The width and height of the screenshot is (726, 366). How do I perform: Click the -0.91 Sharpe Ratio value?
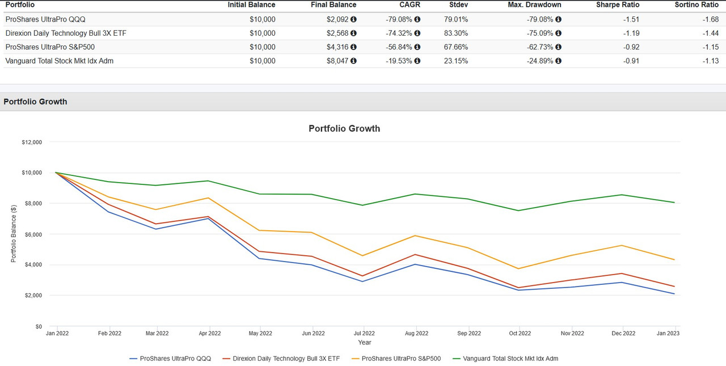[x=630, y=61]
